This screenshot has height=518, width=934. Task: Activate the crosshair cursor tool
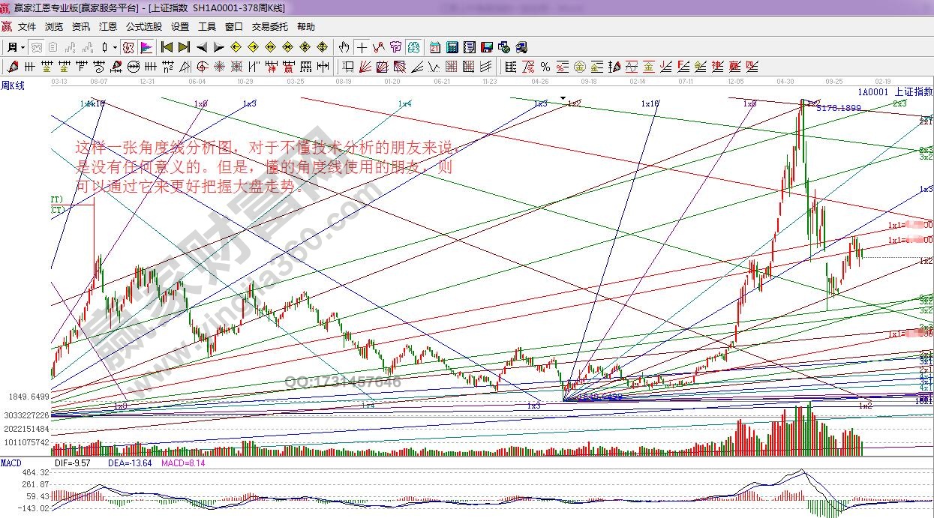362,47
